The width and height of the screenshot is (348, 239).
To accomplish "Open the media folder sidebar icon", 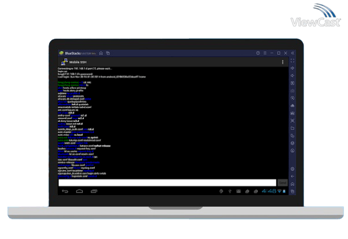I will (x=293, y=128).
